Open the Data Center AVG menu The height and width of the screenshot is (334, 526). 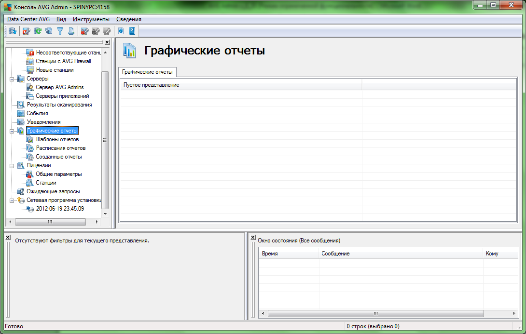point(28,19)
